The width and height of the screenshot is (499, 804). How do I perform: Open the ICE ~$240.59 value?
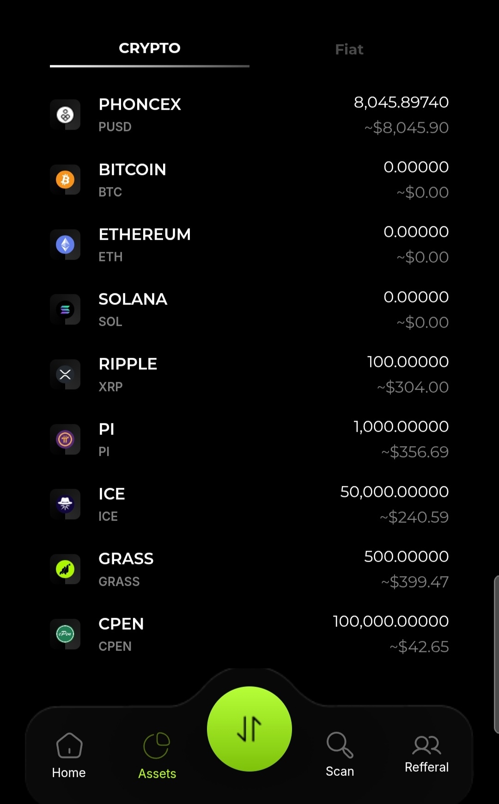[x=414, y=517]
